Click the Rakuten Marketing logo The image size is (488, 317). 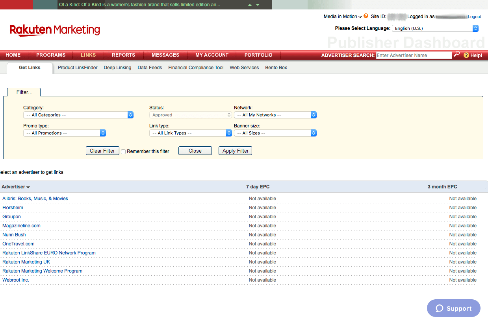coord(55,30)
